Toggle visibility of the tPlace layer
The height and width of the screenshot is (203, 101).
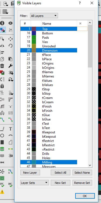click(49, 55)
